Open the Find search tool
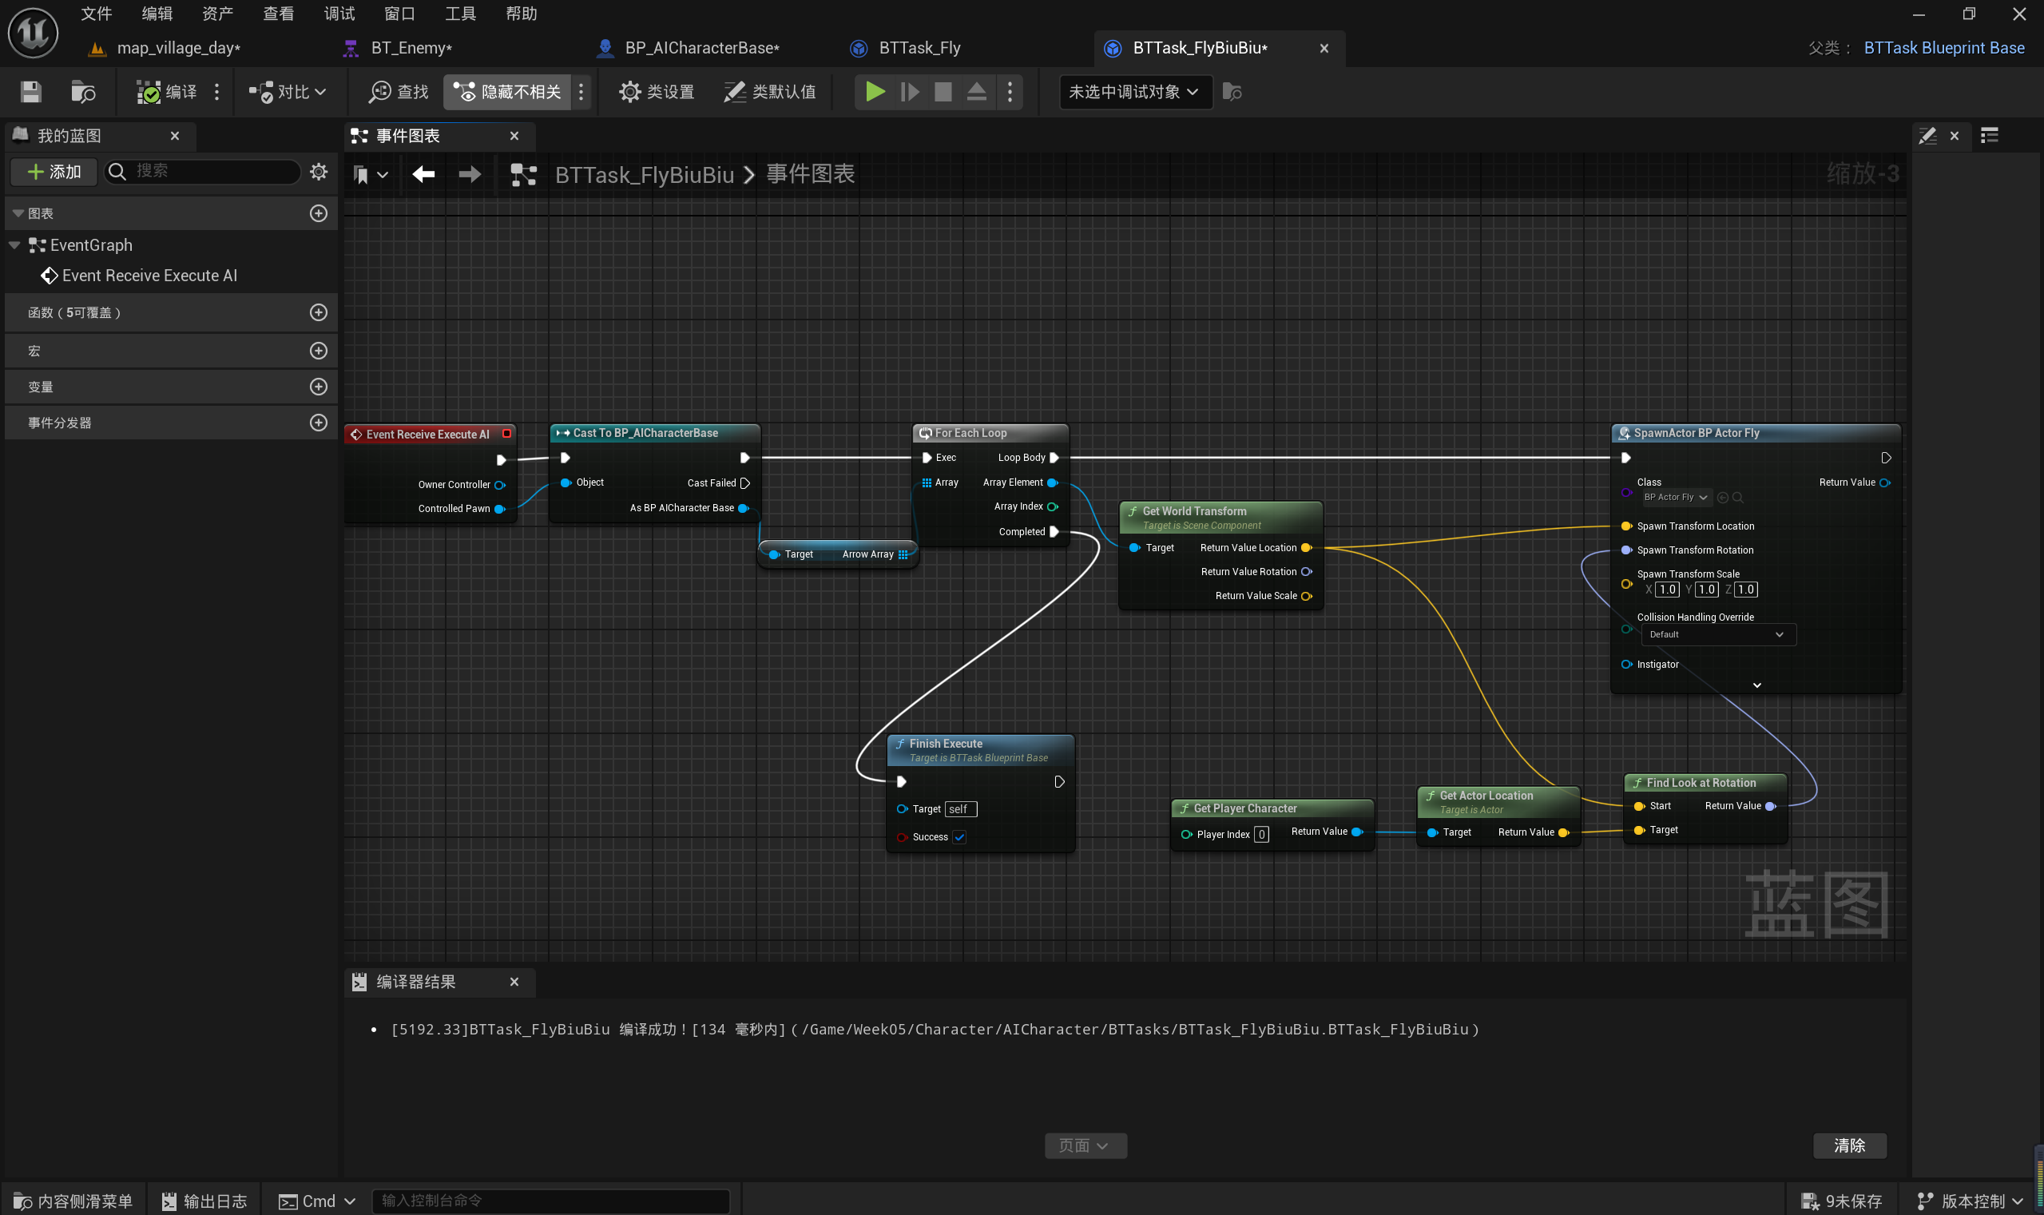This screenshot has width=2044, height=1215. (399, 92)
